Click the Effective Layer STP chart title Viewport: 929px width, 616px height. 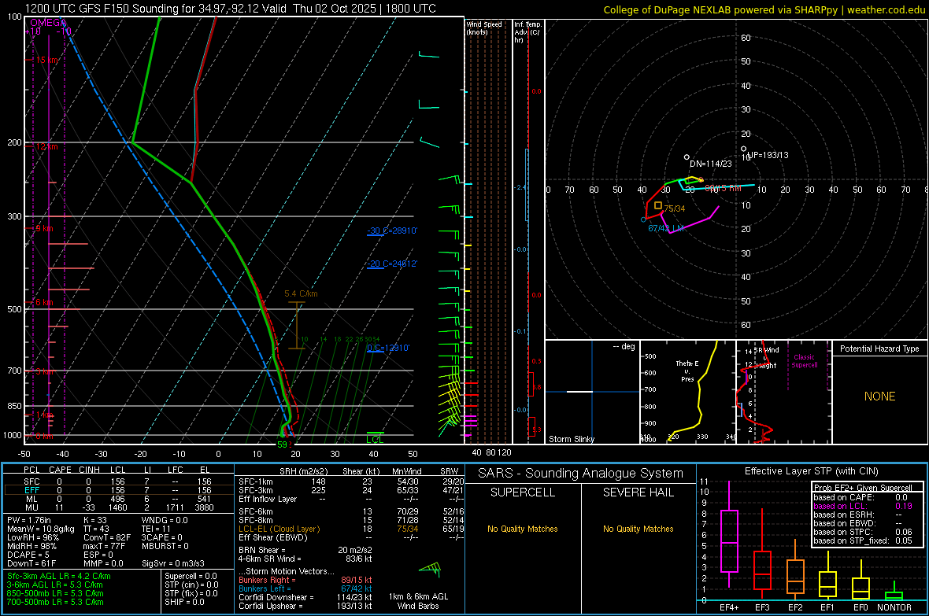pos(811,471)
